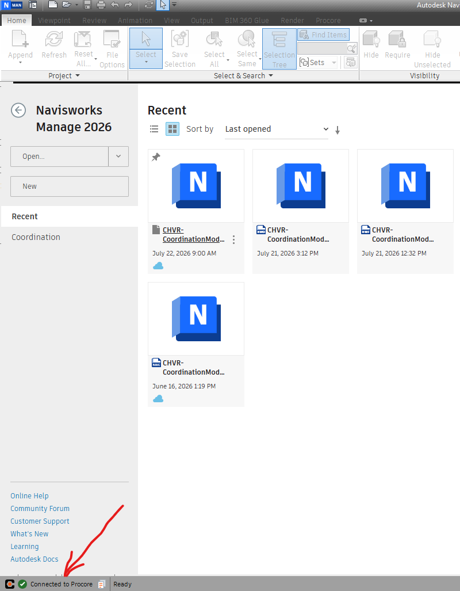Open the Online Help link
The width and height of the screenshot is (460, 591).
coord(29,495)
